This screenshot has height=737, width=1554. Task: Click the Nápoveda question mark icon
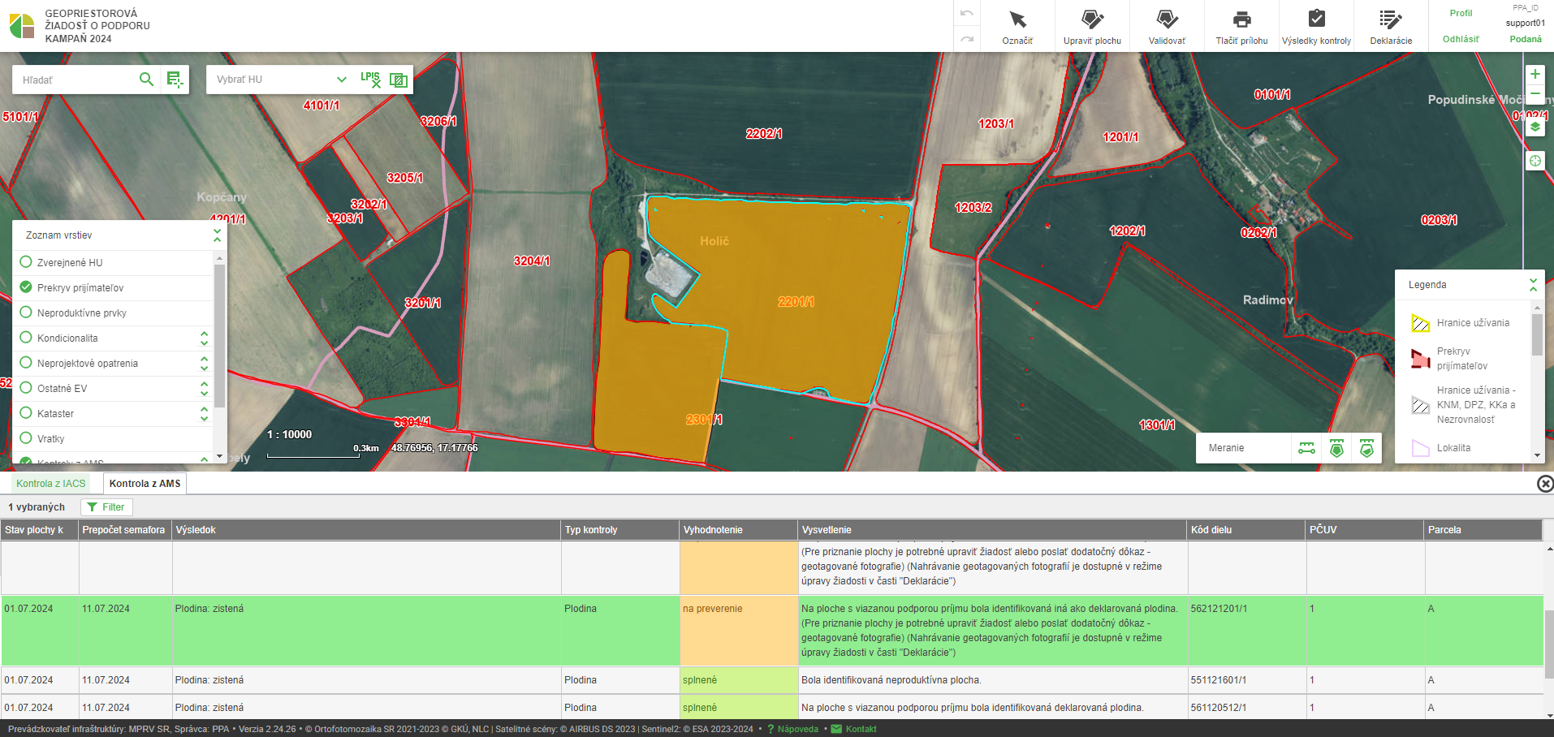tap(771, 729)
